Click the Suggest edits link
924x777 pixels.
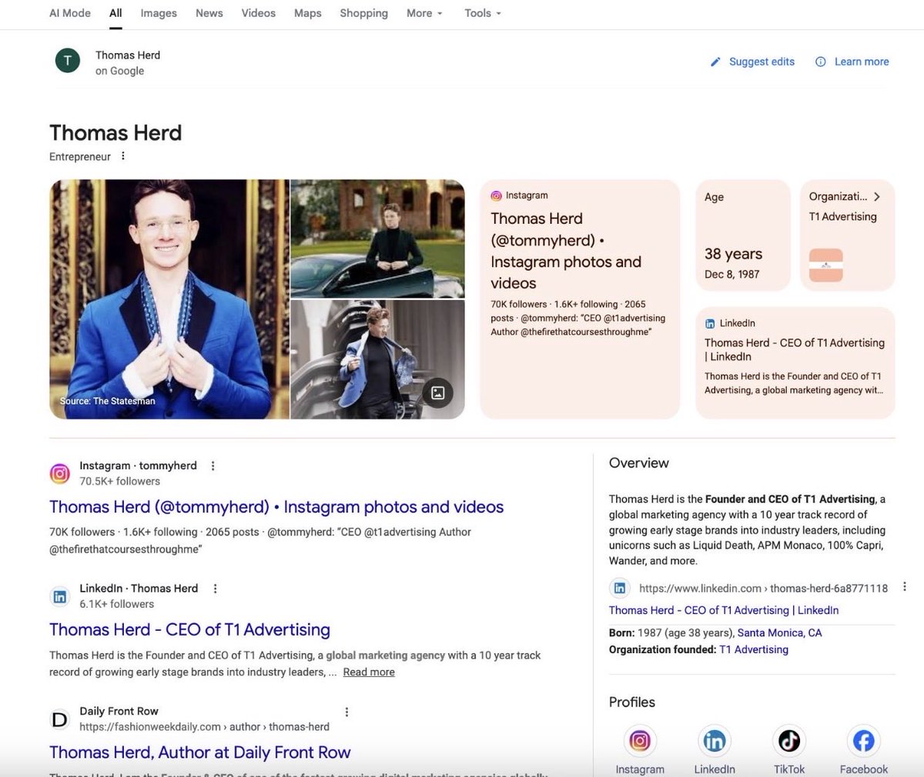pos(762,62)
